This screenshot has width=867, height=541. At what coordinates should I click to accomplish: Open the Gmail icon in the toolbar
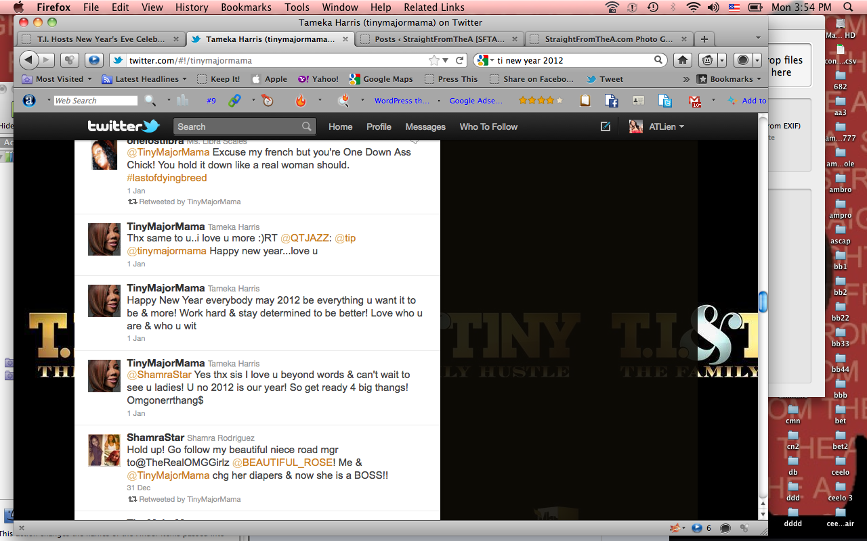695,101
